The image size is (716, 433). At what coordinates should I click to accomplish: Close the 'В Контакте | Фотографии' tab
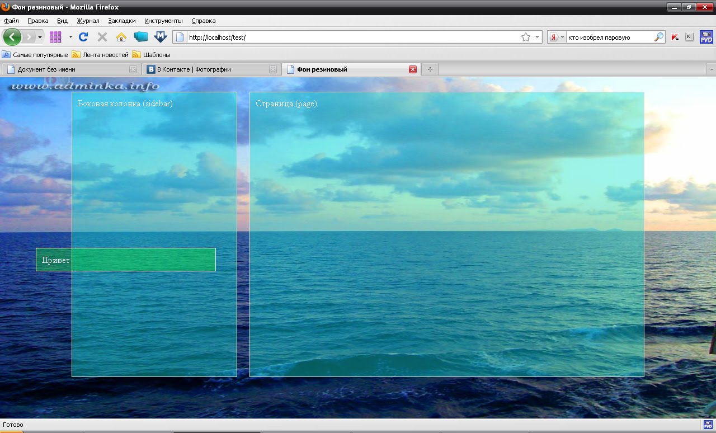point(273,69)
